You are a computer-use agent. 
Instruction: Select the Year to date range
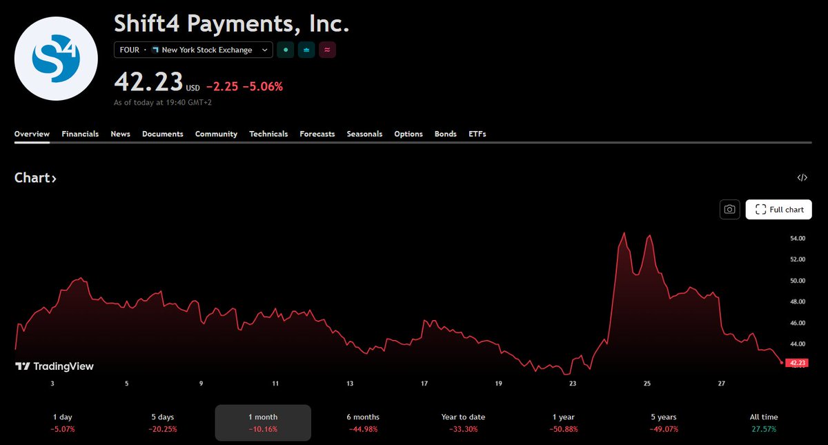[x=463, y=422]
